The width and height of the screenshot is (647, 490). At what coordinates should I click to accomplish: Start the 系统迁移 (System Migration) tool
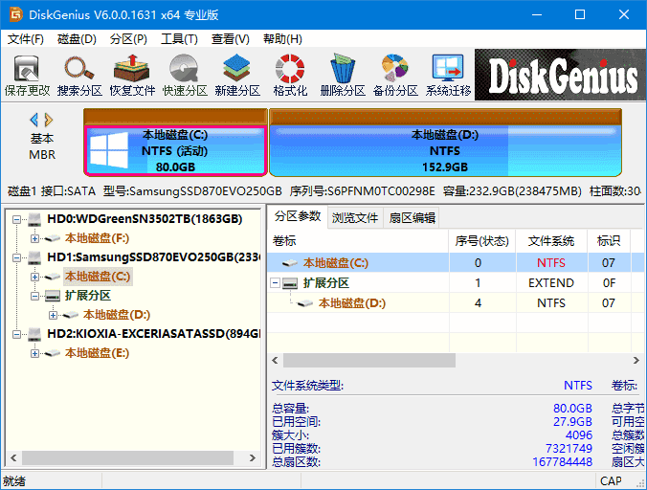point(448,75)
